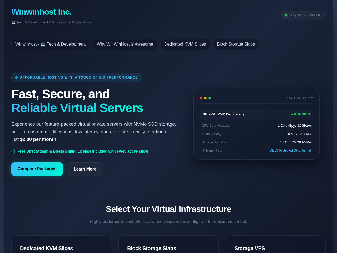Open the Storage VPS card
The width and height of the screenshot is (337, 253).
coord(276,244)
